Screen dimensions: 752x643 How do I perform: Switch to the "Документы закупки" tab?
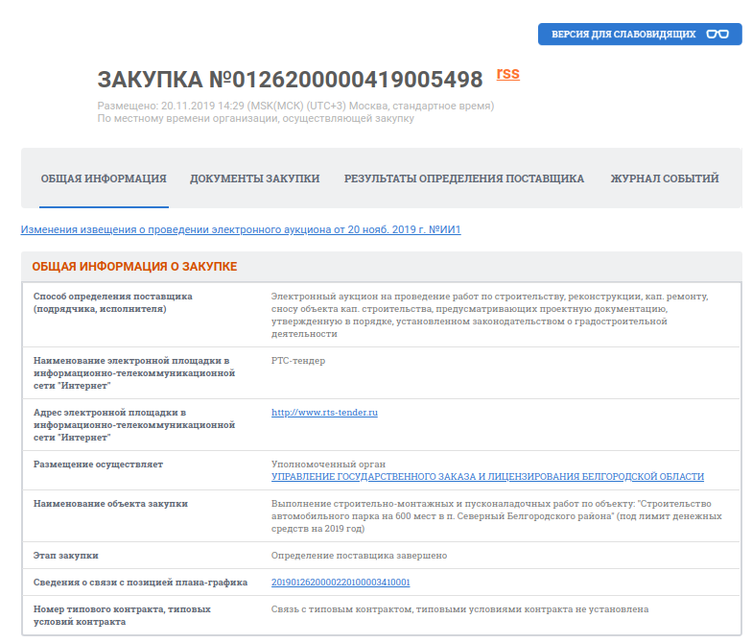click(x=254, y=179)
